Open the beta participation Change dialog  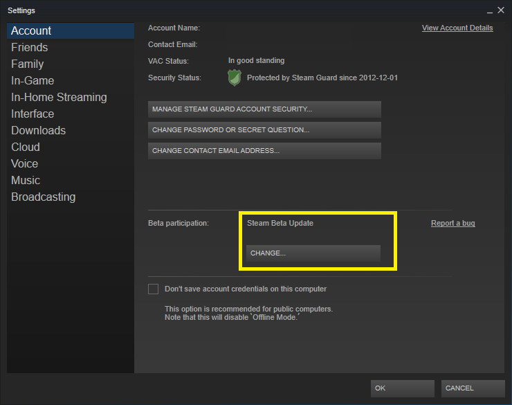[x=313, y=253]
